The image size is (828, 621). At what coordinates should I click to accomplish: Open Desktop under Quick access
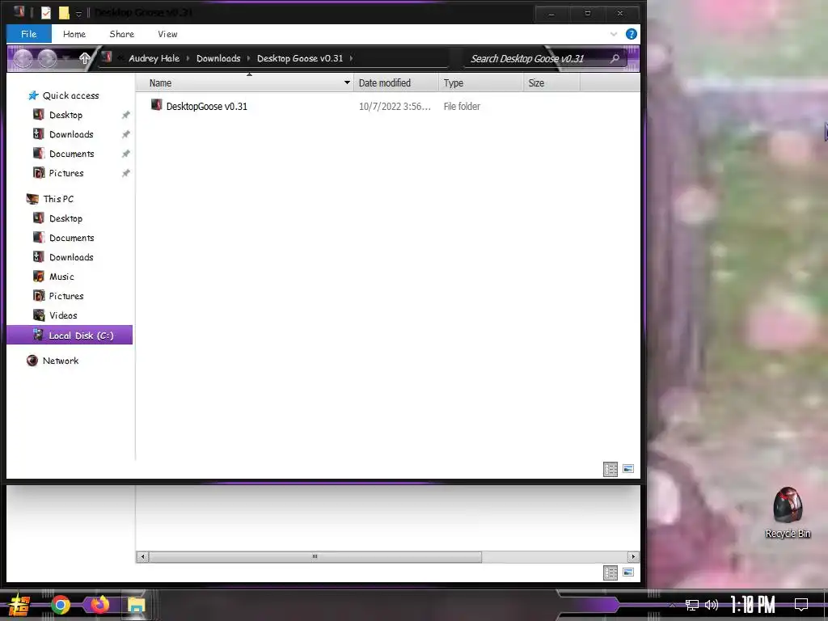(65, 115)
